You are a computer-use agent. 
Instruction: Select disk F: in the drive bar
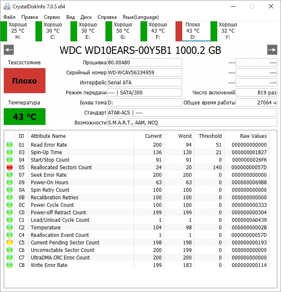click(154, 31)
